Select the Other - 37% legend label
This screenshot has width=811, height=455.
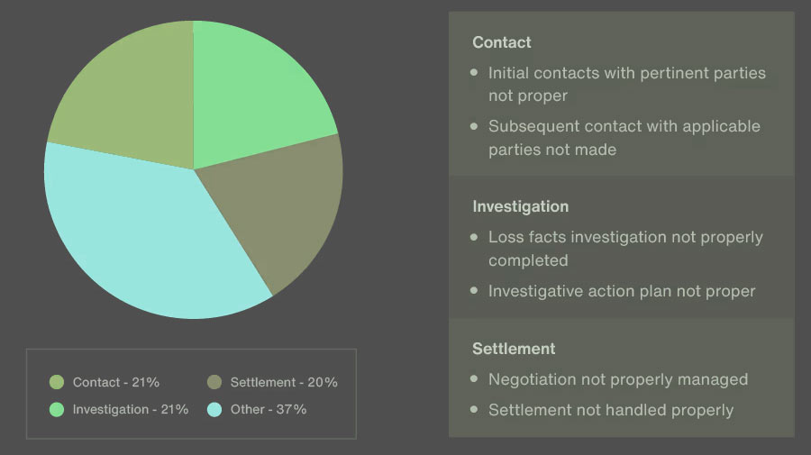pos(269,409)
